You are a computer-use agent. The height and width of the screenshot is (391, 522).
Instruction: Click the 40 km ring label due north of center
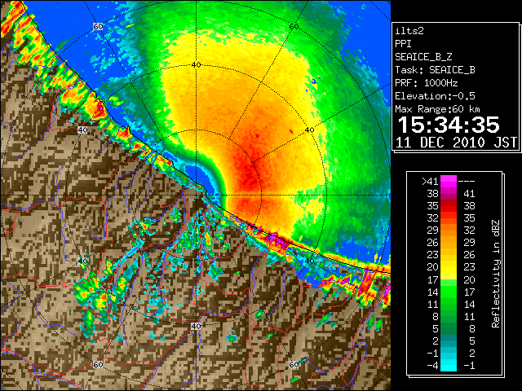(x=196, y=65)
